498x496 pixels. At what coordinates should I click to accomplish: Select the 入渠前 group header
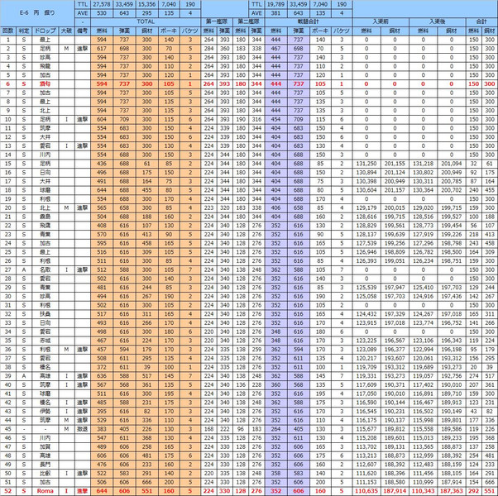tap(381, 21)
